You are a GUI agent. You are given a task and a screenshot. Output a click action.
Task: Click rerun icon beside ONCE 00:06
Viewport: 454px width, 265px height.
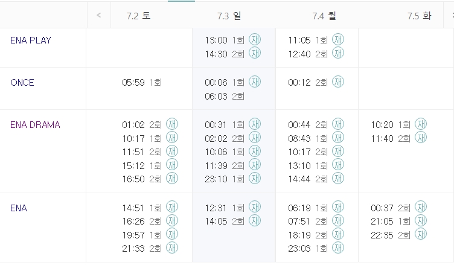tap(255, 81)
